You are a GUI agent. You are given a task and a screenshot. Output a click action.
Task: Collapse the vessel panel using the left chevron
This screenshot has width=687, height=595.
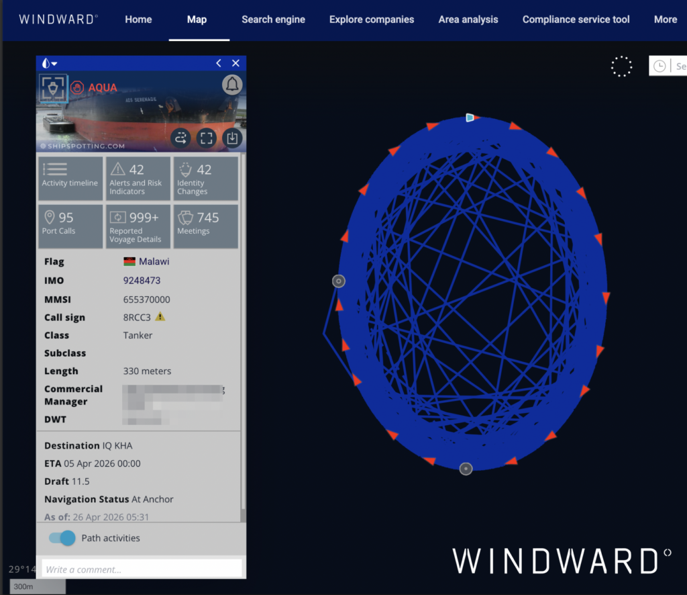pyautogui.click(x=218, y=62)
